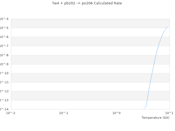The image size is (175, 131).
Task: Click the 10^-5 y-axis tick label
Action: [4, 28]
